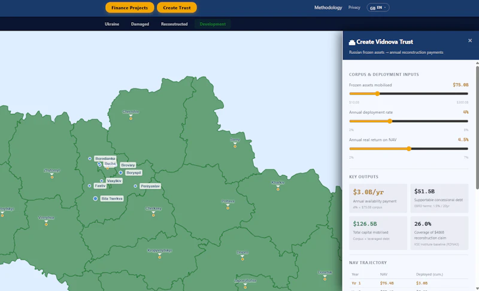Viewport: 479px width, 291px height.
Task: Close the Create Vidnova Trust panel
Action: (470, 41)
